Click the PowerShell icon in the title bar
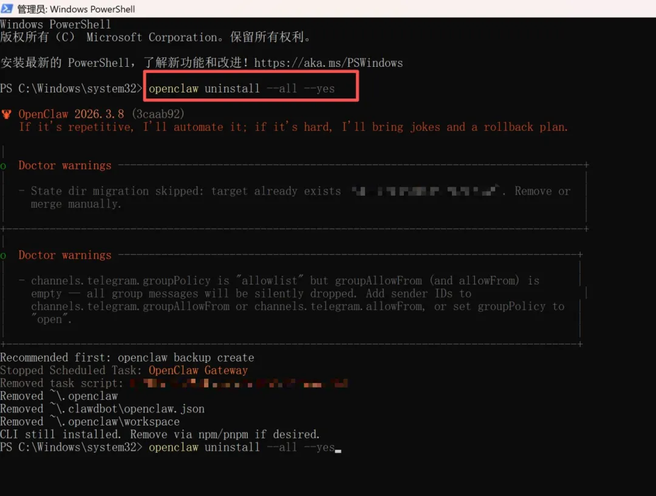This screenshot has height=496, width=656. [7, 9]
